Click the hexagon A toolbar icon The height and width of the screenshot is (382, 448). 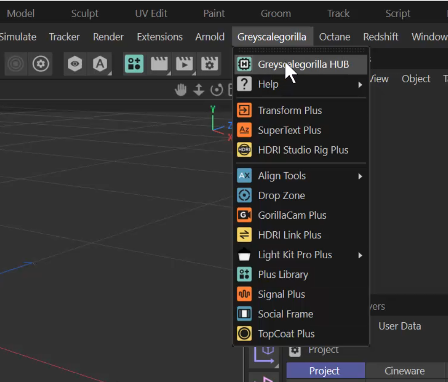(100, 64)
